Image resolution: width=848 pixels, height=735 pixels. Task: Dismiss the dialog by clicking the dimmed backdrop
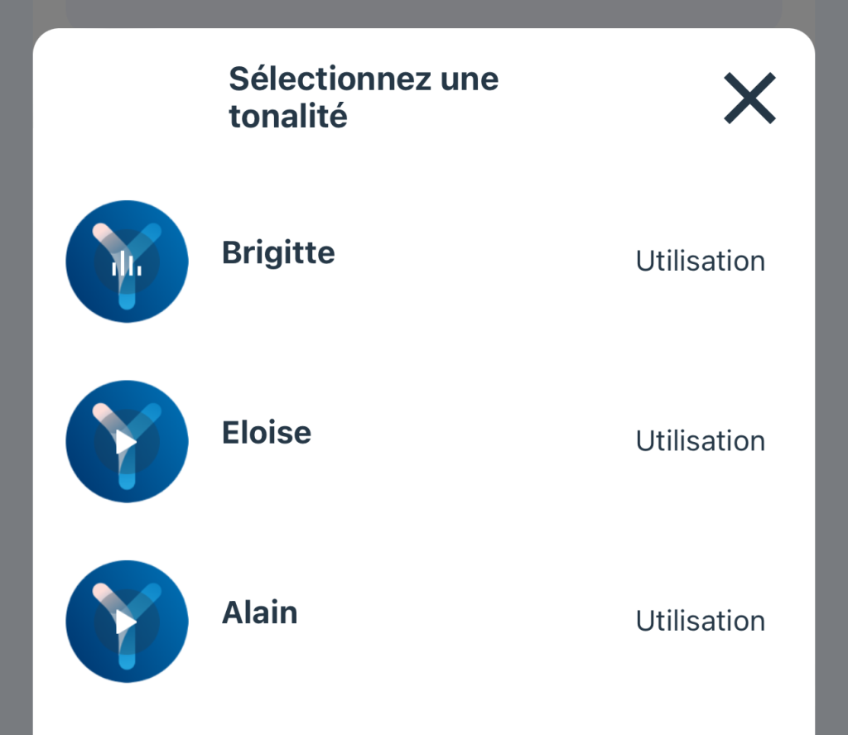[x=16, y=378]
